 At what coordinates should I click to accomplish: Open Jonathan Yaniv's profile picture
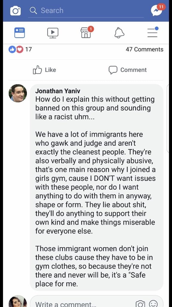pyautogui.click(x=18, y=93)
